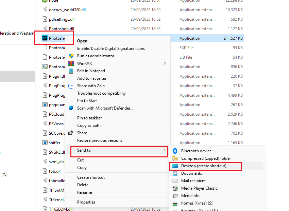Click the Mail recipient envelope icon

tap(175, 181)
